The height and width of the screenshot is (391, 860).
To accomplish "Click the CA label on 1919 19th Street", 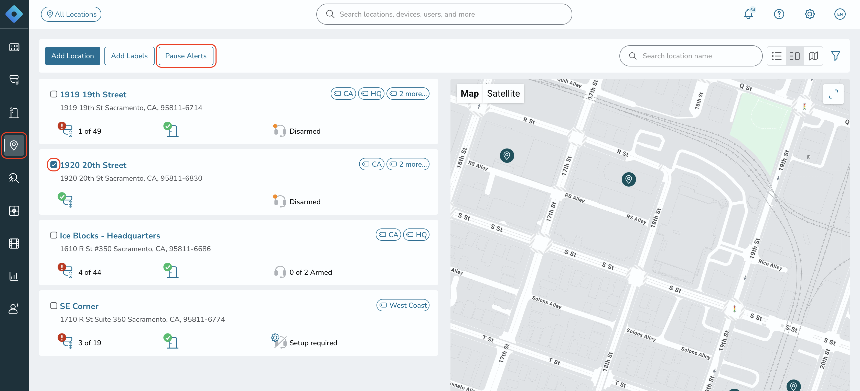I will click(x=343, y=94).
